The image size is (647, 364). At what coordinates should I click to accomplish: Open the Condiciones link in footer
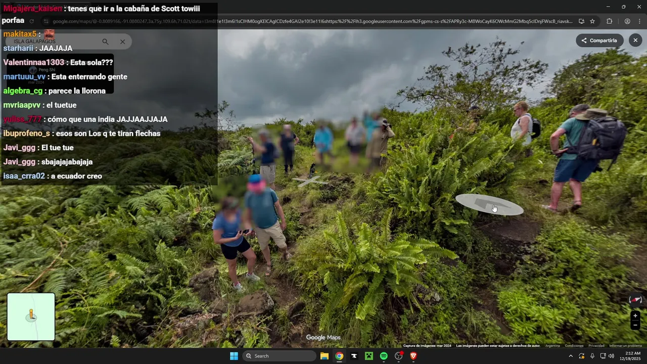pyautogui.click(x=574, y=346)
